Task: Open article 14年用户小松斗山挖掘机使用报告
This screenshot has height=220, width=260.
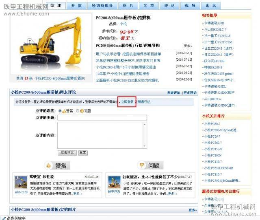Action: coord(123,74)
